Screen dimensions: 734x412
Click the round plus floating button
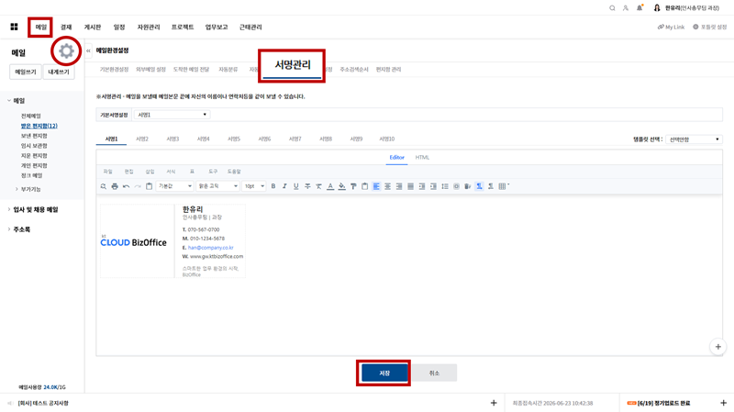[x=717, y=347]
